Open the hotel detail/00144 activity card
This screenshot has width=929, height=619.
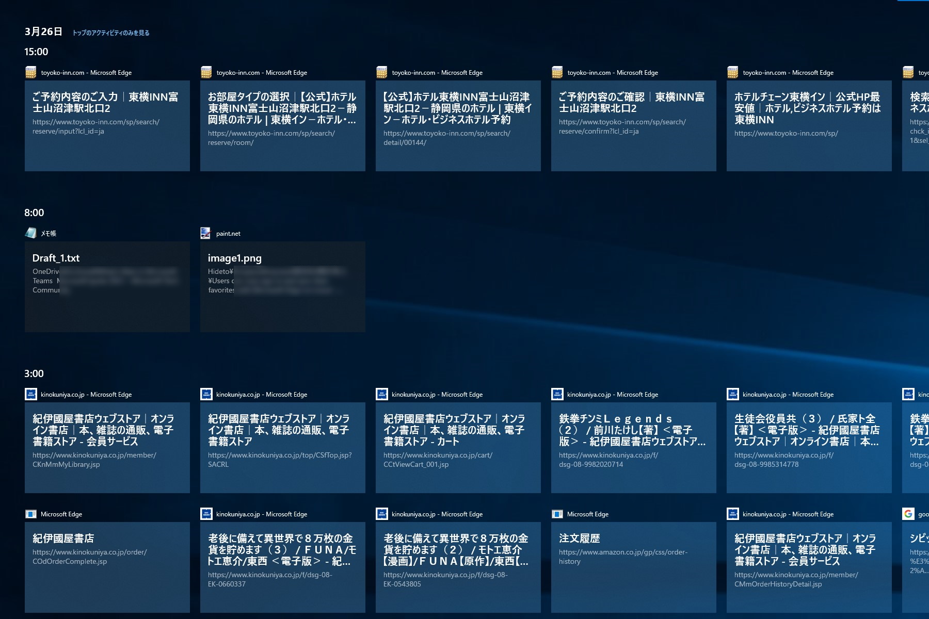(458, 126)
